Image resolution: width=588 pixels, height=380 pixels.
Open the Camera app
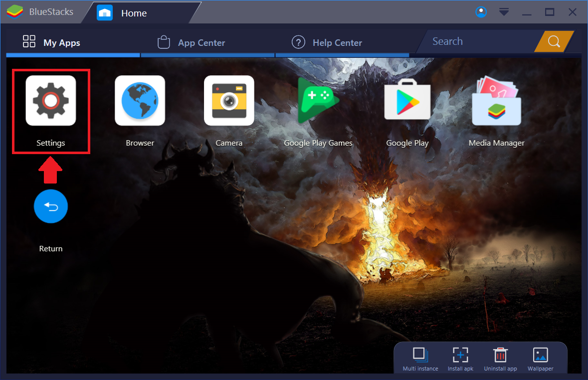pos(229,101)
